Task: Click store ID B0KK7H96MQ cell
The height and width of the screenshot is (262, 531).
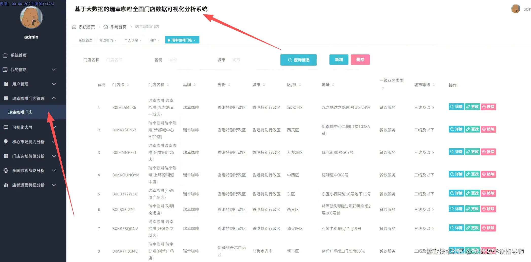Action: (x=125, y=251)
